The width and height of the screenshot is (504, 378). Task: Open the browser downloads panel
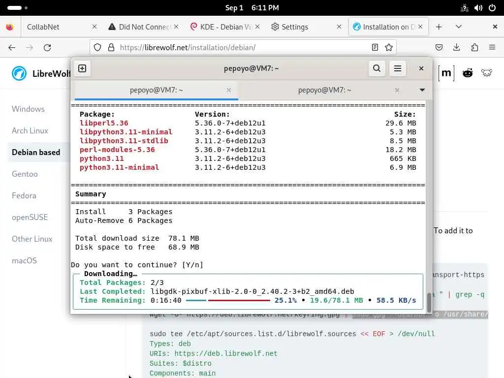click(x=456, y=48)
